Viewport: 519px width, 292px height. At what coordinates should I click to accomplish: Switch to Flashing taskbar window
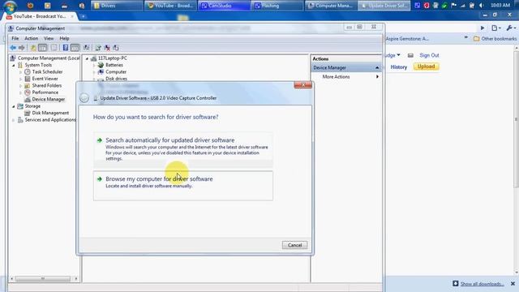click(x=277, y=6)
